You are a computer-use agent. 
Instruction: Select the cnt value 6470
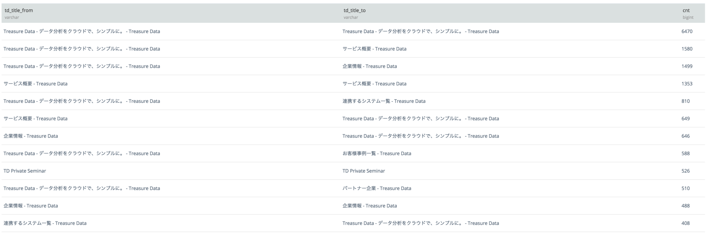coord(687,31)
